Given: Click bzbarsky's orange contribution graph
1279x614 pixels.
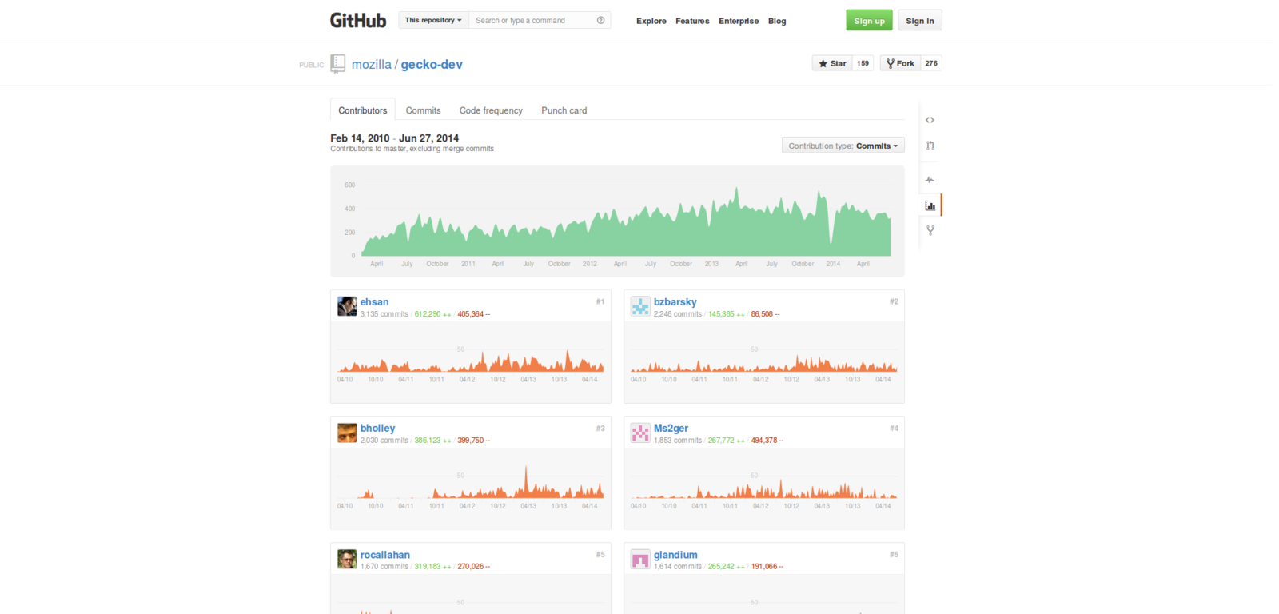Looking at the screenshot, I should [763, 364].
